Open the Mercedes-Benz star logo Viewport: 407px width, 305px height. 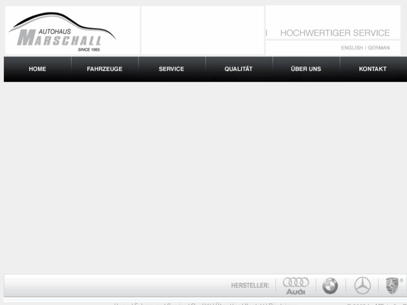[x=363, y=285]
